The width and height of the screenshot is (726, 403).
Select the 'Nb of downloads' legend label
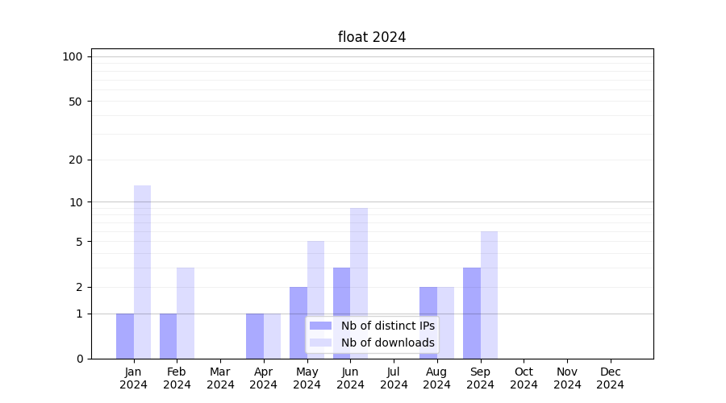[x=387, y=343]
